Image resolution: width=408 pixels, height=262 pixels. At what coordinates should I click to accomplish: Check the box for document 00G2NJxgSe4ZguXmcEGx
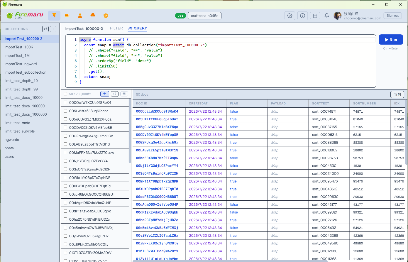(x=65, y=136)
